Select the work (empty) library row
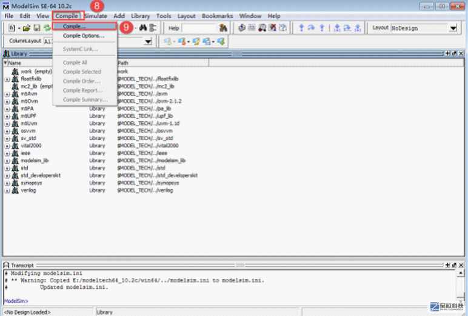This screenshot has height=316, width=468. tap(36, 72)
